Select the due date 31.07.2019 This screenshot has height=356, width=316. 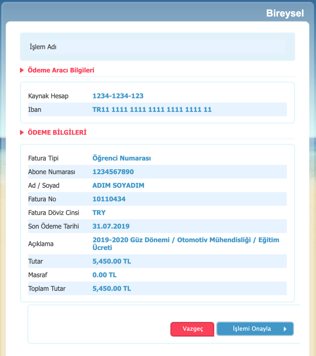coord(111,226)
